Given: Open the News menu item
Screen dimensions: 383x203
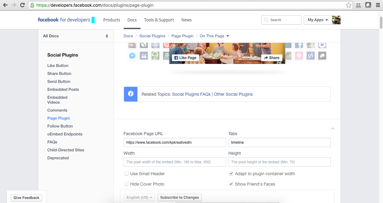Looking at the screenshot, I should [x=187, y=20].
